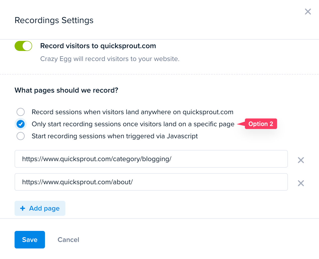319x259 pixels.
Task: Save the recording settings
Action: click(x=30, y=240)
